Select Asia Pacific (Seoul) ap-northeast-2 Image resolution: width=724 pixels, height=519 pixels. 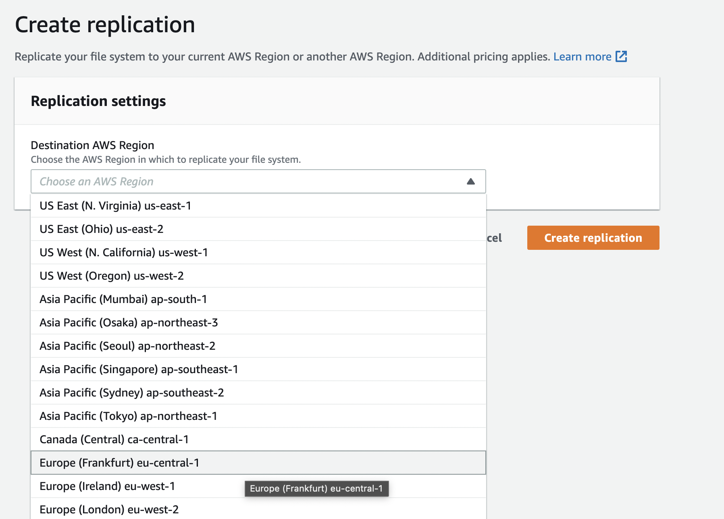258,346
